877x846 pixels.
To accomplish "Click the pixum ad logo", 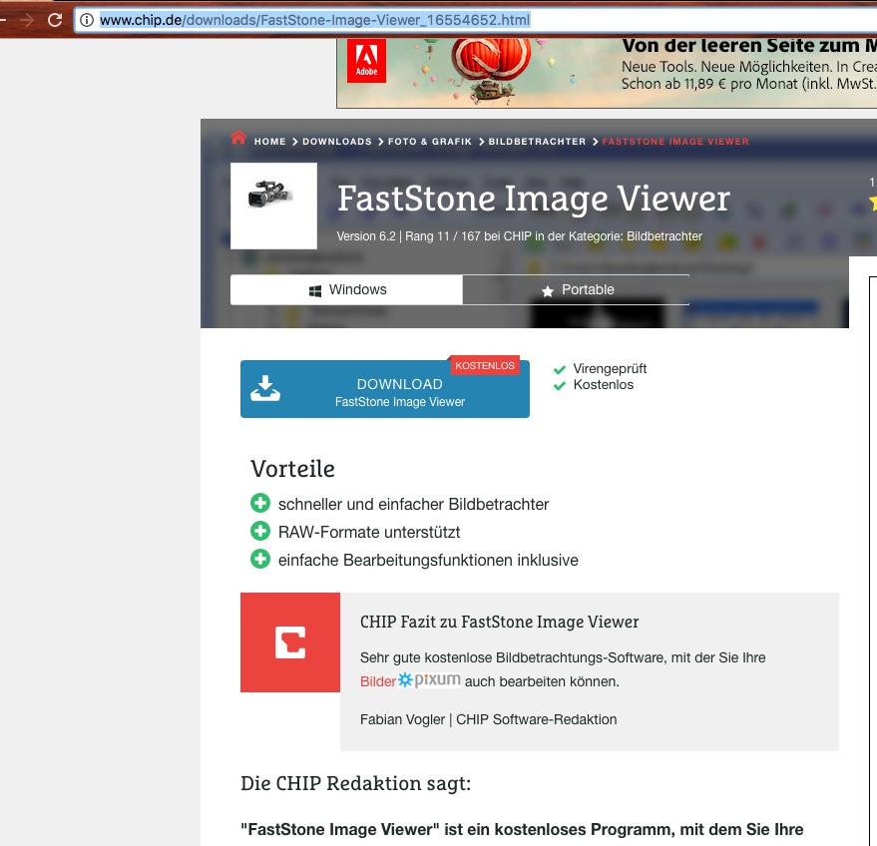I will click(430, 681).
